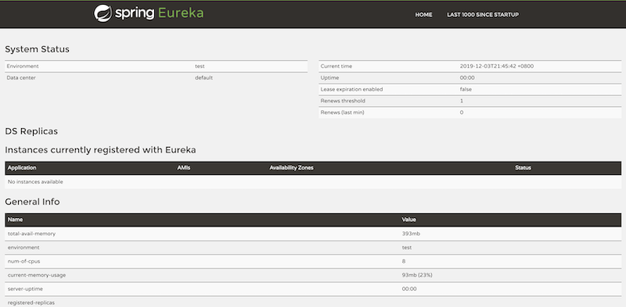Select the num-of-cpus value 8
The image size is (626, 307).
click(404, 261)
